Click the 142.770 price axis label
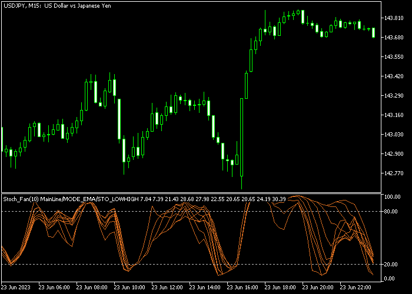This screenshot has height=294, width=412. coord(394,173)
